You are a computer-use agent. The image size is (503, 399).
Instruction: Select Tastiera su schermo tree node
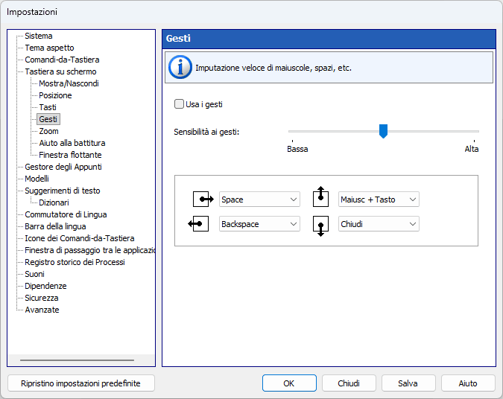pos(60,71)
